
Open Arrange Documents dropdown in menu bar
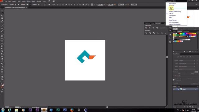[54, 1]
